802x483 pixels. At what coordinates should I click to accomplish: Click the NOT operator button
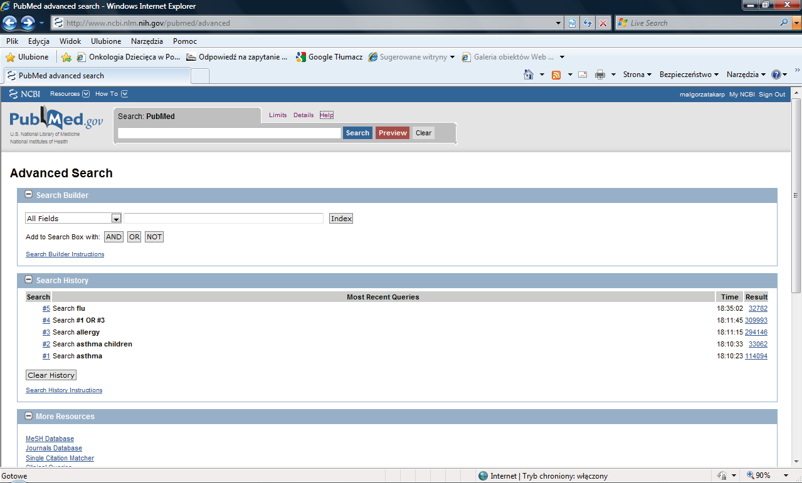154,237
